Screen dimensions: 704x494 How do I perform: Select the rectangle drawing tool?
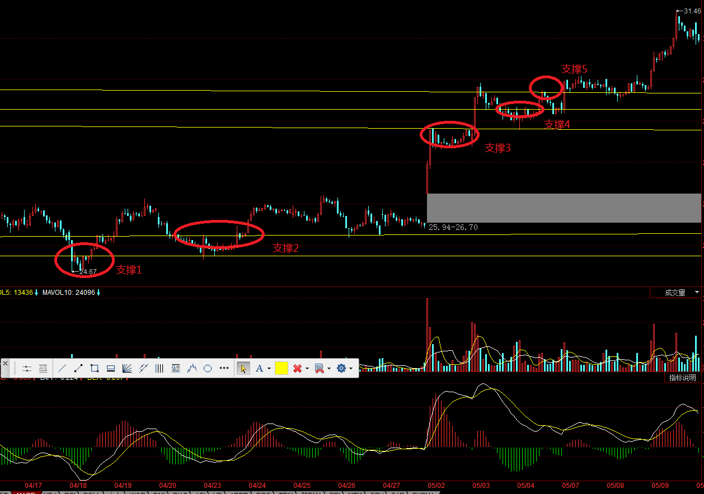click(95, 368)
